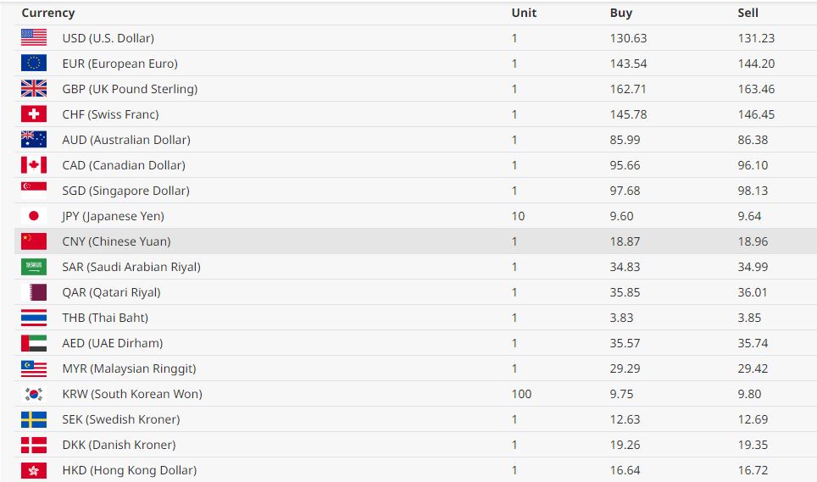Select the THB (Thai Baht) row label
The height and width of the screenshot is (482, 817).
point(105,318)
